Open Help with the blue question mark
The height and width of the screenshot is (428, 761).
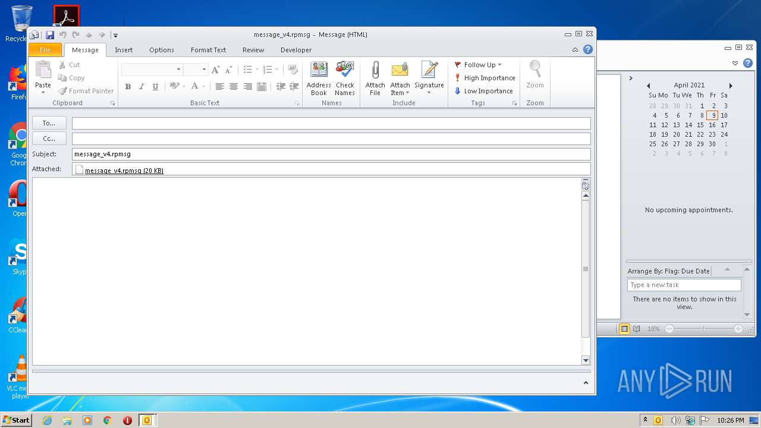588,50
